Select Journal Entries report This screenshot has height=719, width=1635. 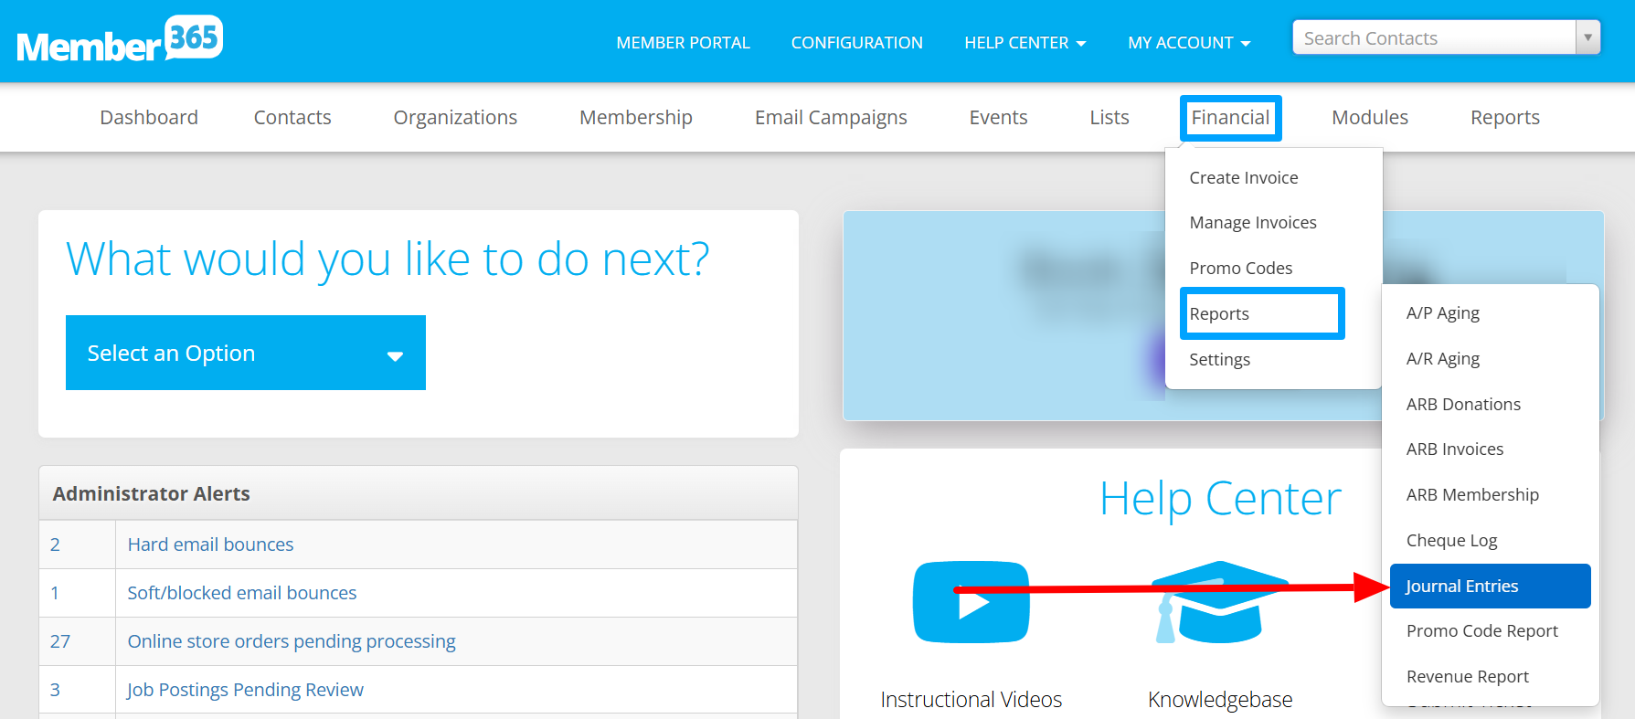pos(1491,586)
